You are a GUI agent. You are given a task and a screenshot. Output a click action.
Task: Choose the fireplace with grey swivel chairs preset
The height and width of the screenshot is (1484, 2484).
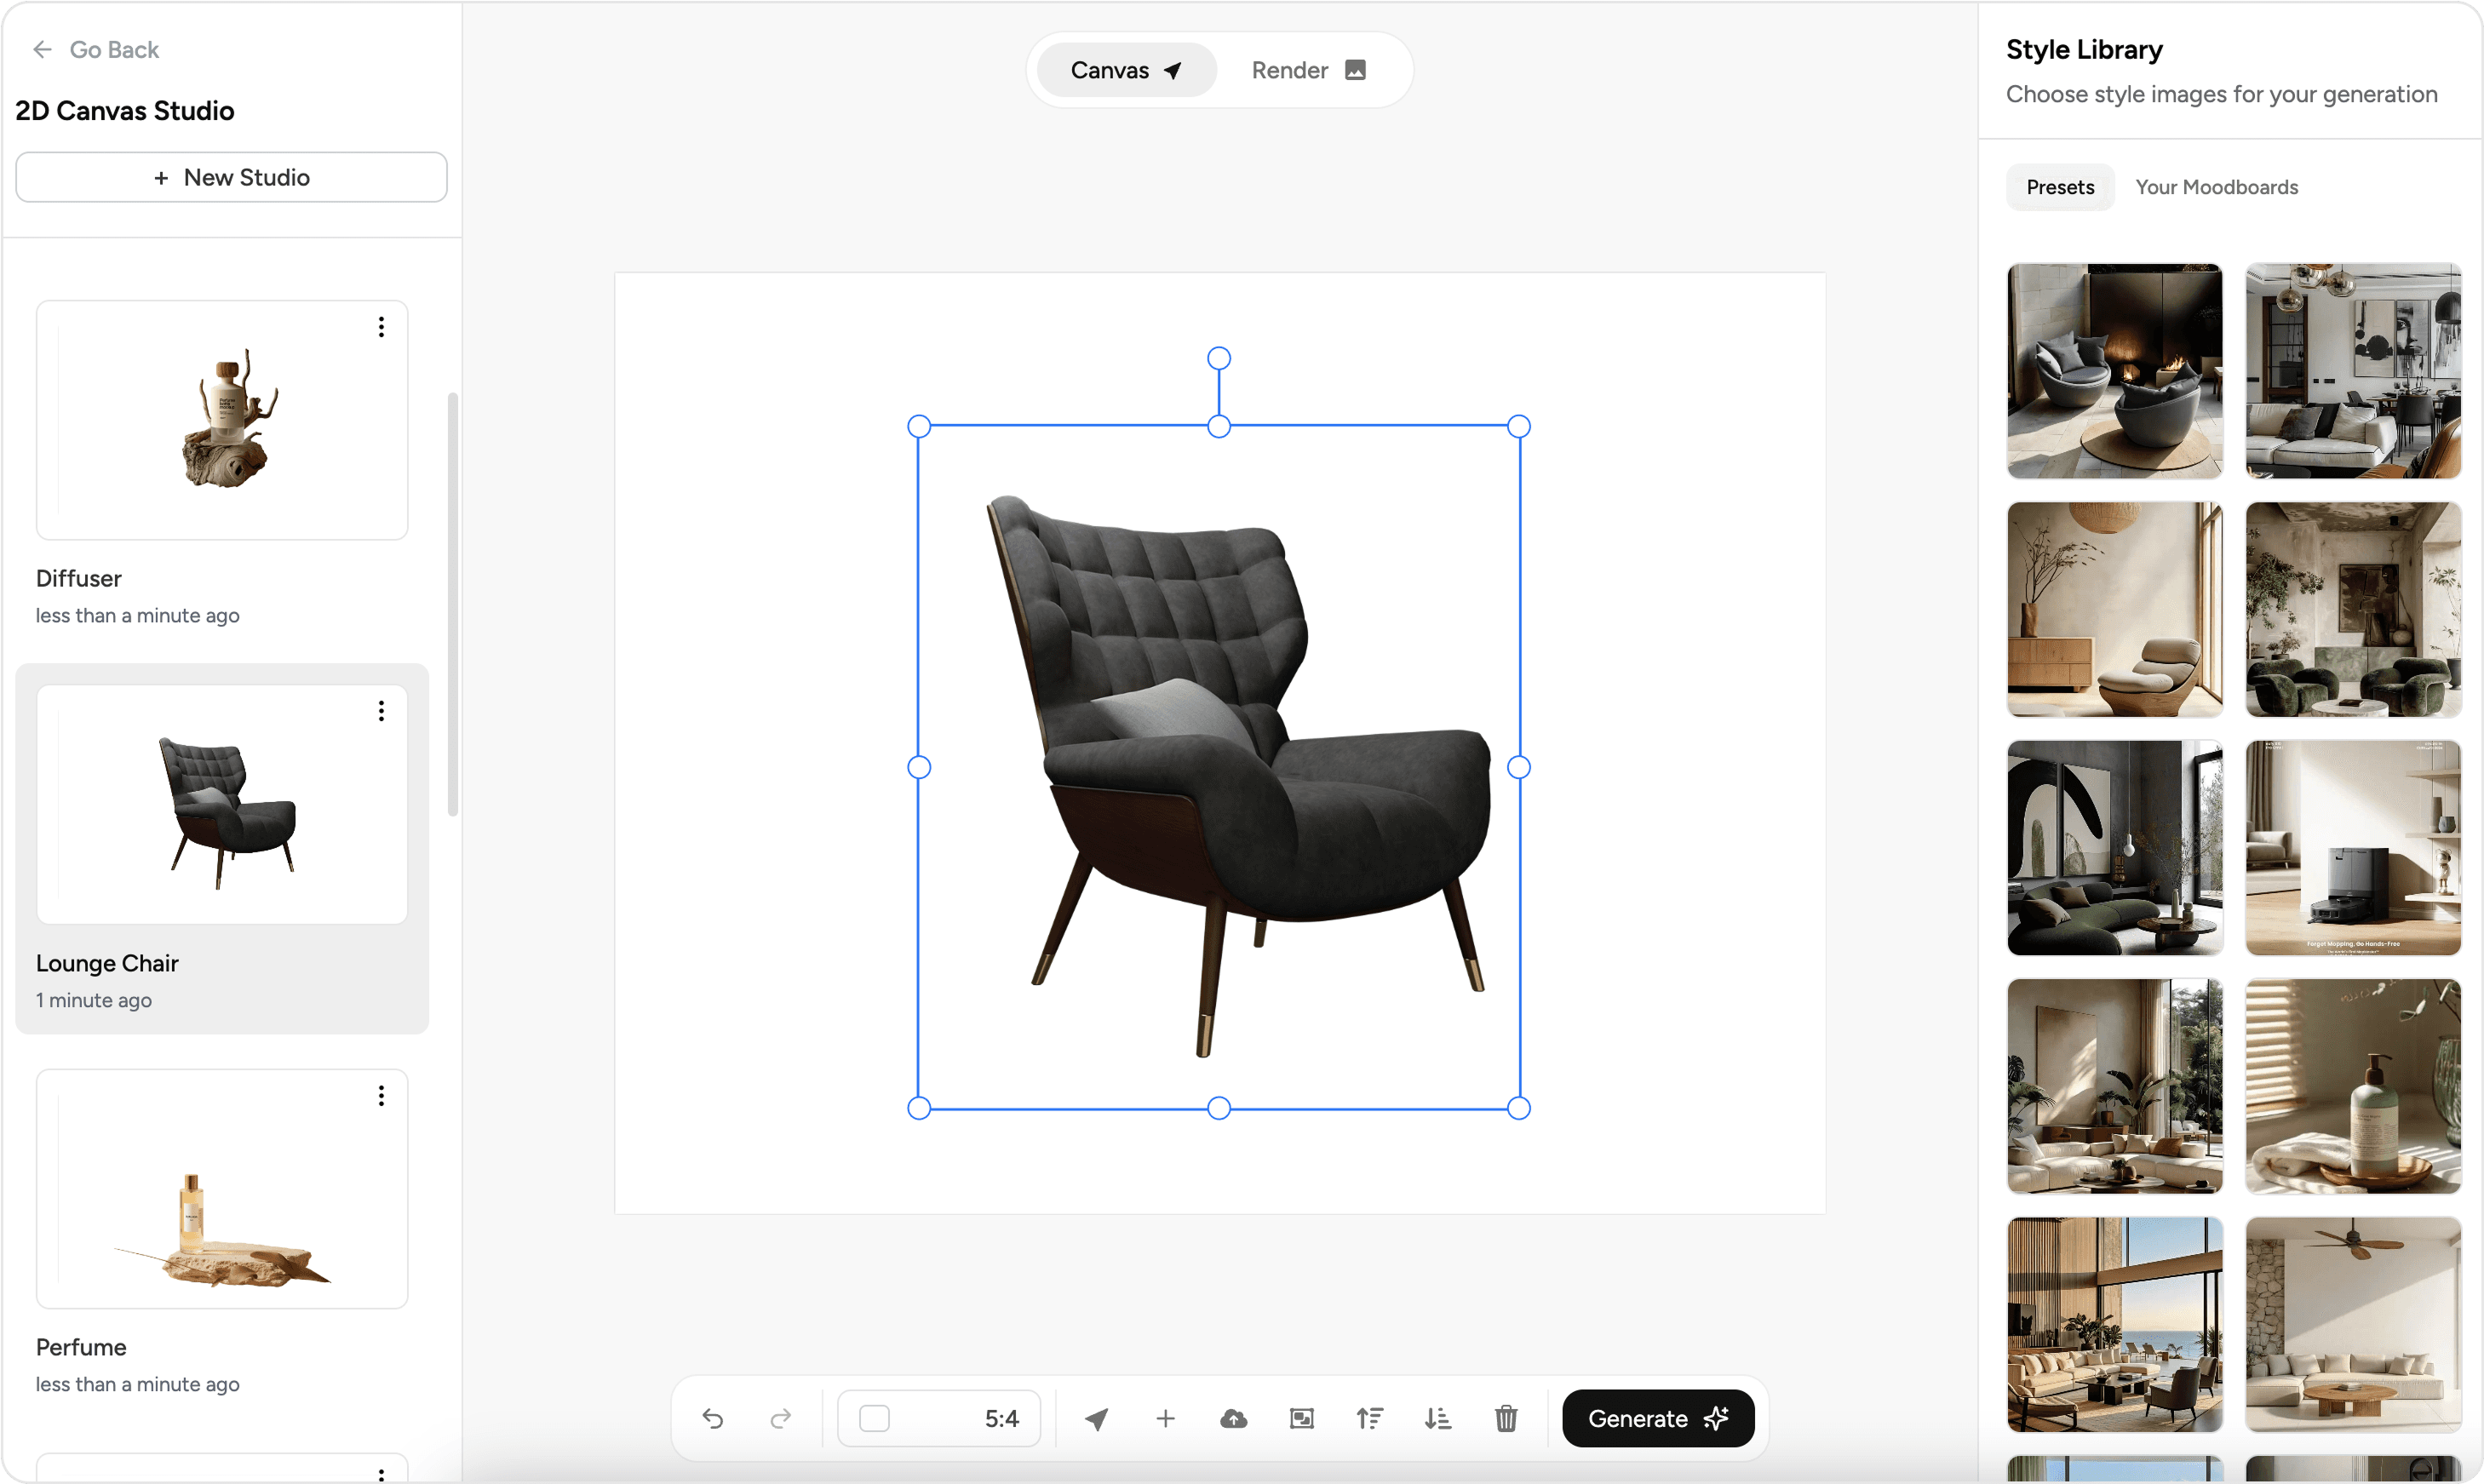(x=2115, y=371)
